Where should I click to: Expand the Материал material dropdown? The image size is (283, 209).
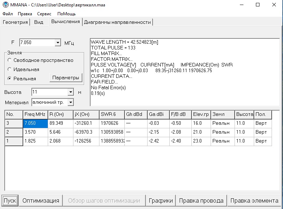pos(70,102)
